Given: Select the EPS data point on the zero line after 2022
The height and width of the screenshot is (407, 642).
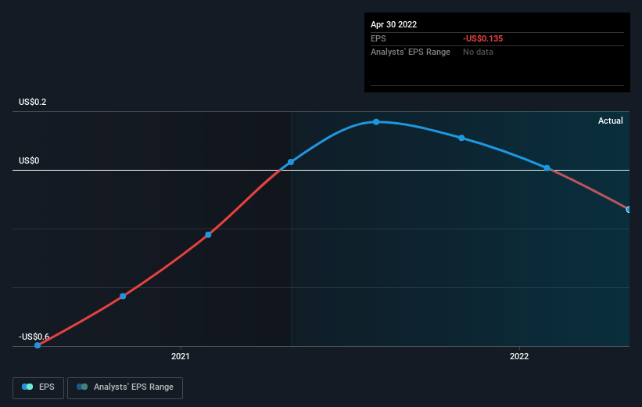Looking at the screenshot, I should tap(547, 168).
